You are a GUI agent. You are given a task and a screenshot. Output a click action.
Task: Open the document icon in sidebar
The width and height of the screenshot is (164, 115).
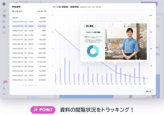pos(4,27)
